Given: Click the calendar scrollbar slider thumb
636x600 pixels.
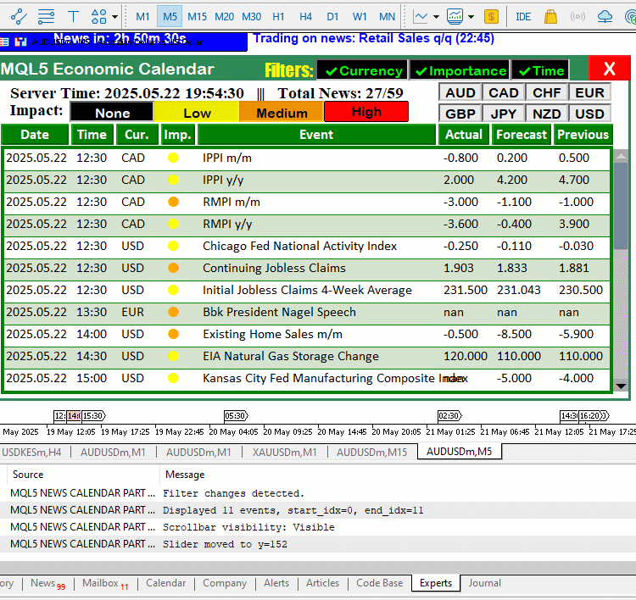Looking at the screenshot, I should 621,205.
